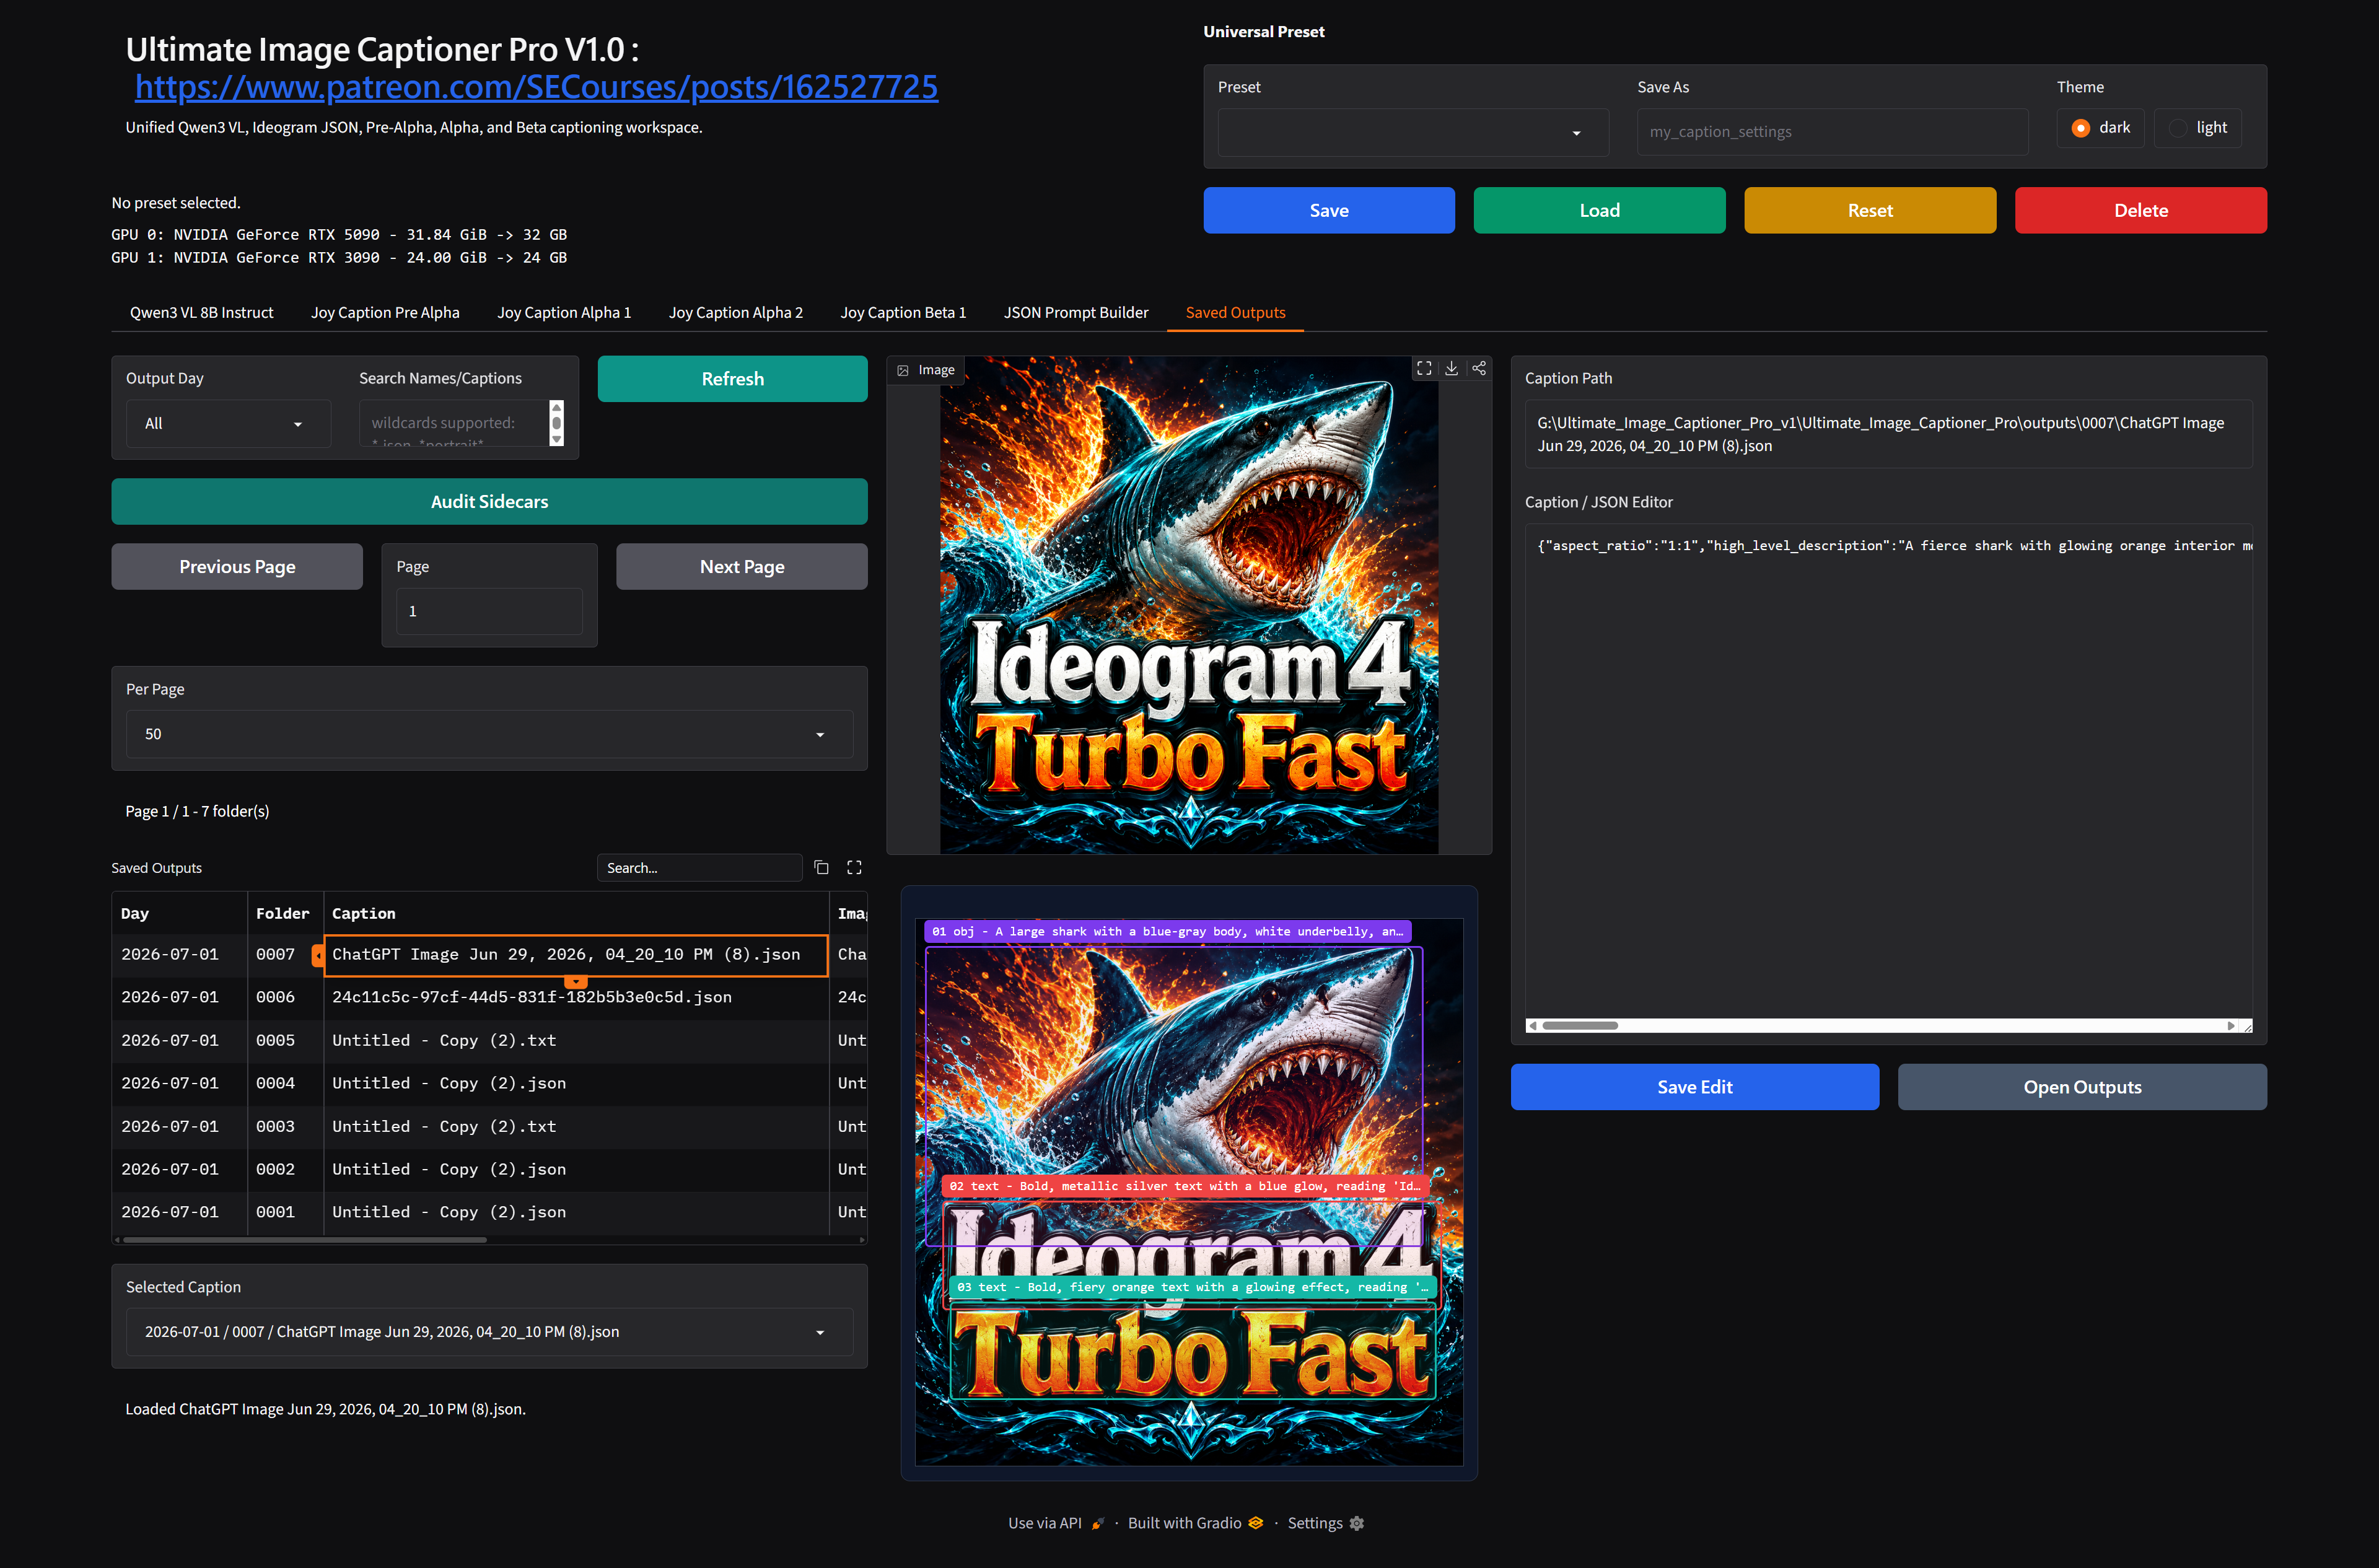The image size is (2379, 1568).
Task: Click the annotated bounding-box shark image
Action: pos(1189,1192)
